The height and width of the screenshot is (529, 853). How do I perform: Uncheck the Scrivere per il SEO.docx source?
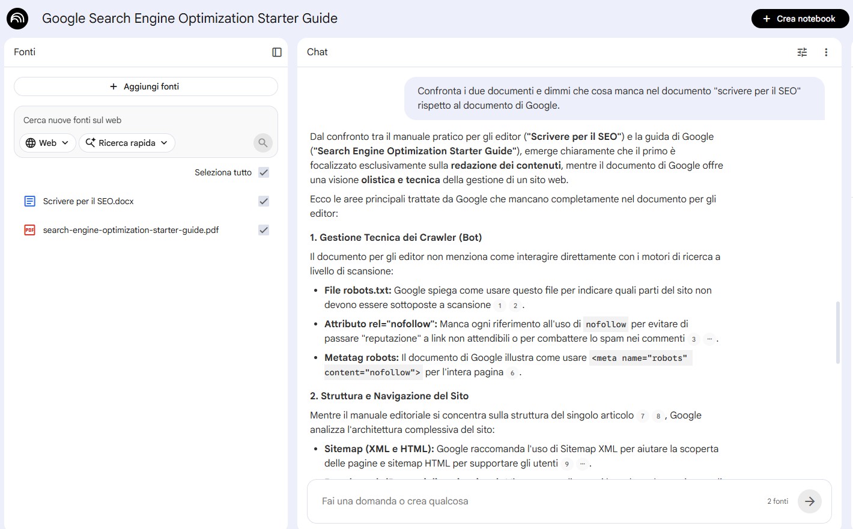(x=264, y=201)
